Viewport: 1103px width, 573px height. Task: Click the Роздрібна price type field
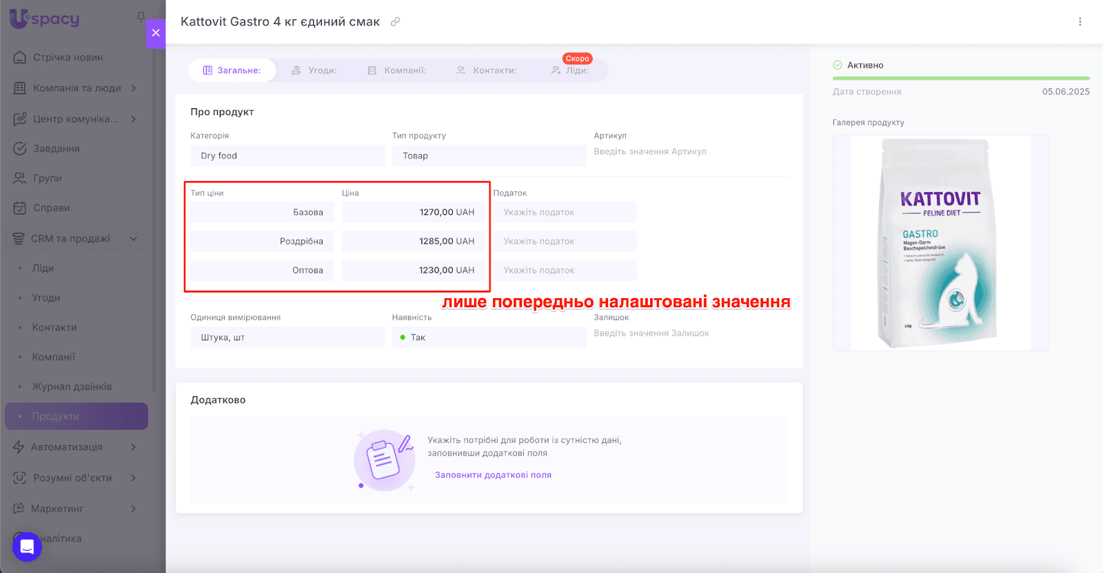tap(262, 241)
